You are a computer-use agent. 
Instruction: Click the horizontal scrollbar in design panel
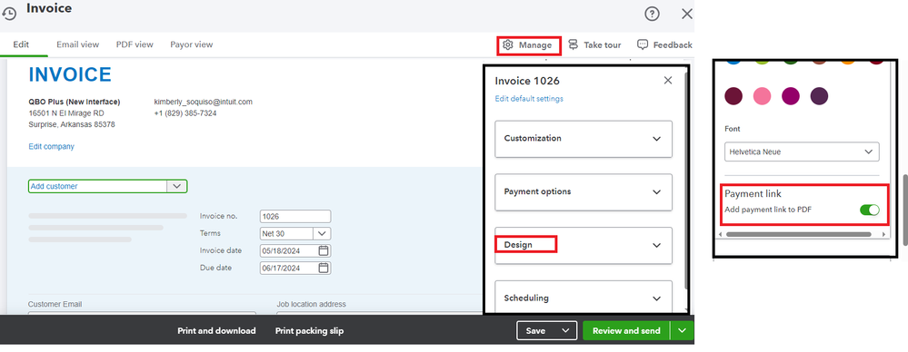coord(799,234)
